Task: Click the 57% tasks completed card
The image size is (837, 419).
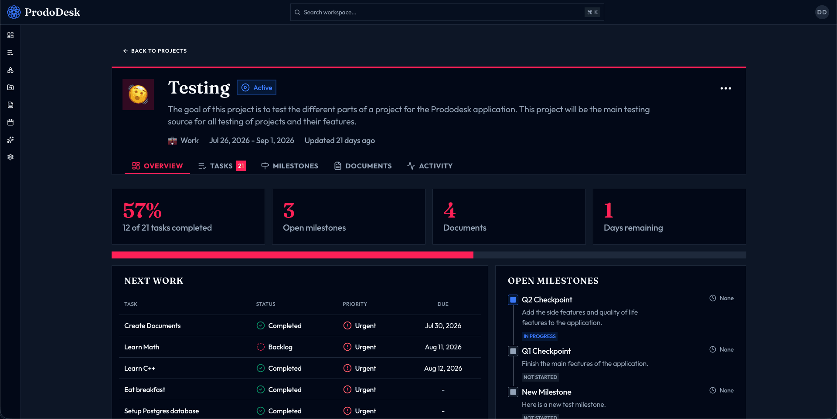Action: click(x=188, y=217)
